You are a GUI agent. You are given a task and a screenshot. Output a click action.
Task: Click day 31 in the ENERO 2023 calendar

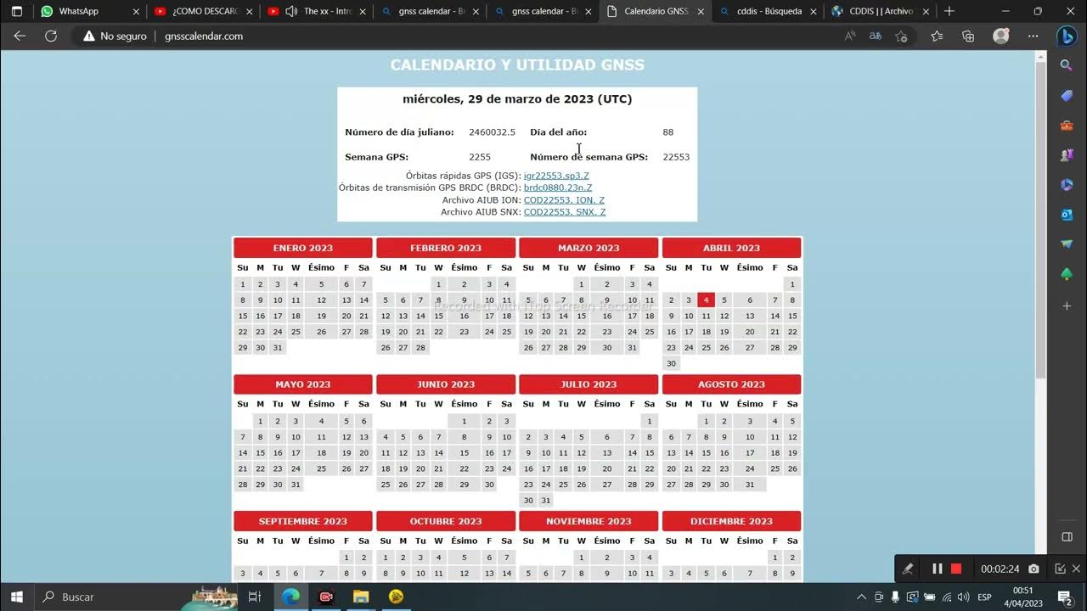pyautogui.click(x=278, y=348)
